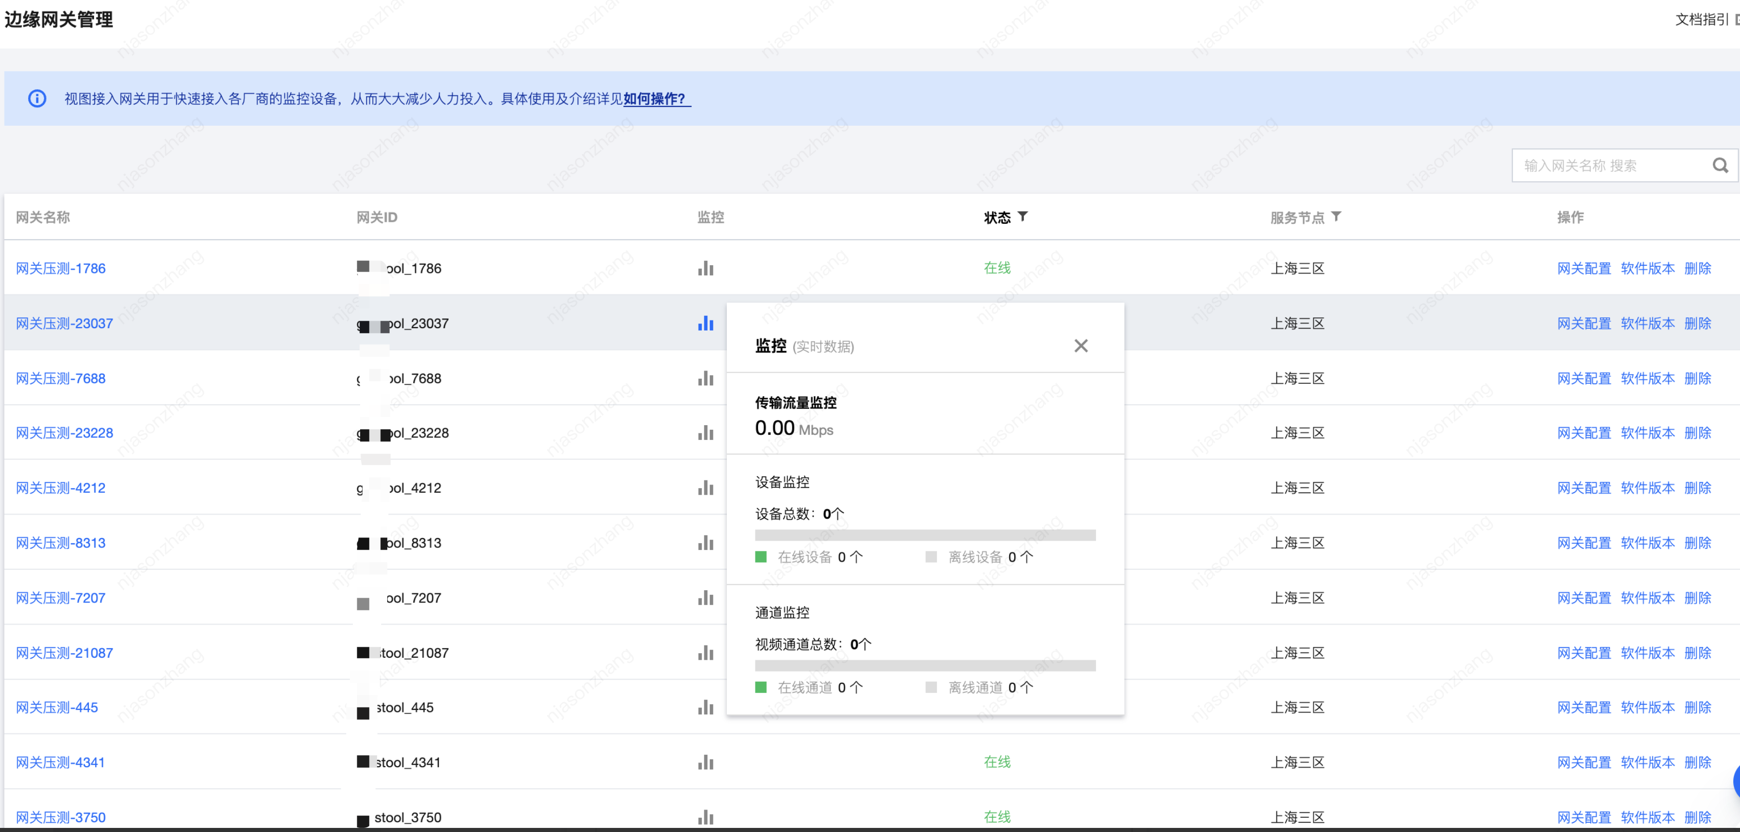Open gateway 网关压测-21087 details
Screen dimensions: 1740x832
pyautogui.click(x=64, y=653)
